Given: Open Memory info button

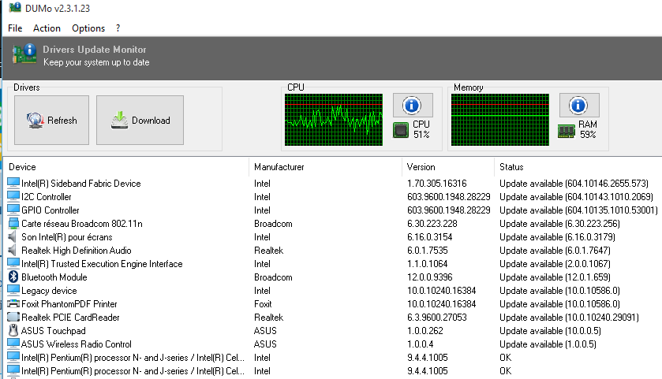Looking at the screenshot, I should (x=579, y=106).
